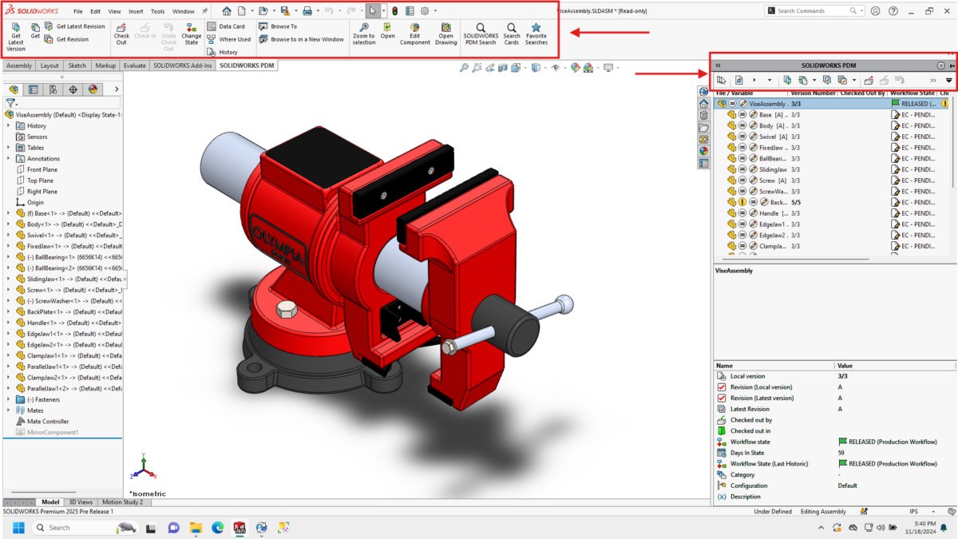Click the Favorite Searches button
The image size is (958, 539).
click(x=536, y=32)
